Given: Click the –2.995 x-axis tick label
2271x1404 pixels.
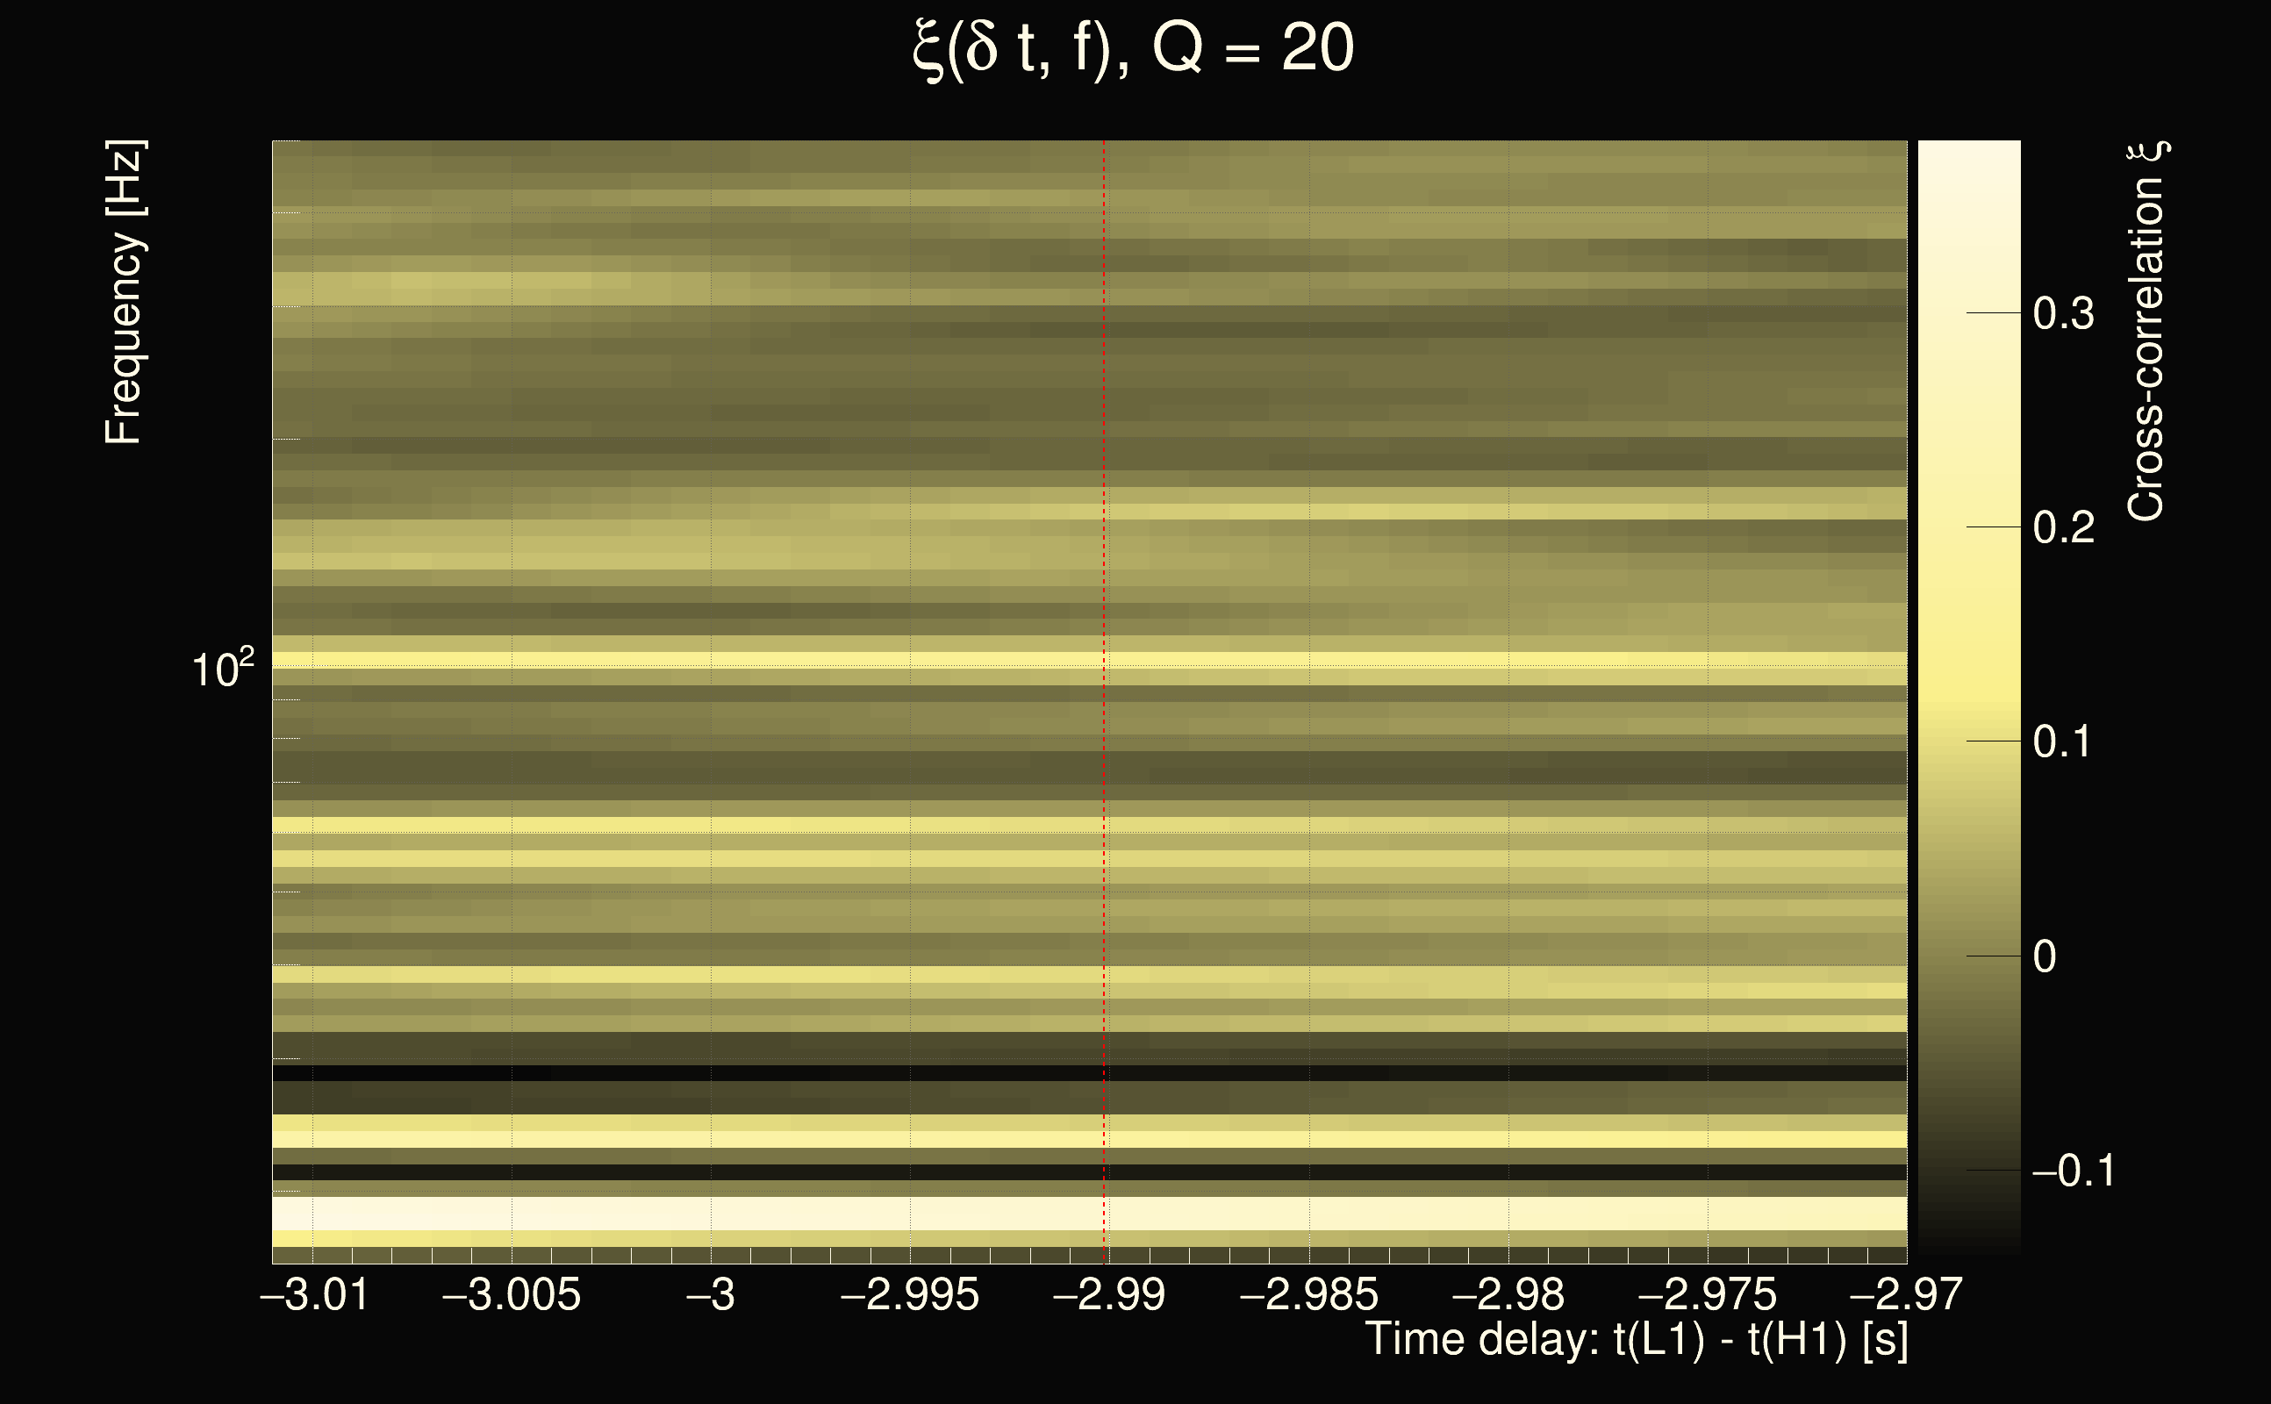Looking at the screenshot, I should coord(910,1294).
